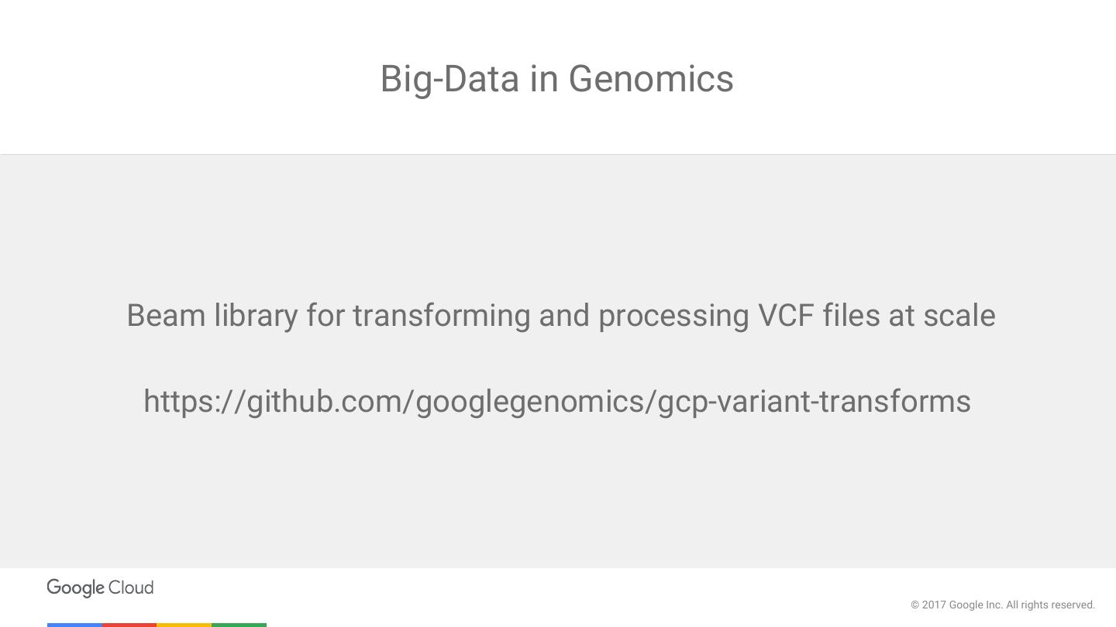Viewport: 1116px width, 627px height.
Task: Select the blue segment of the color bar
Action: pos(74,624)
